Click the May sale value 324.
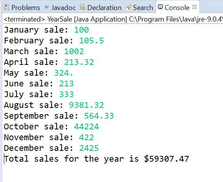 click(x=64, y=73)
